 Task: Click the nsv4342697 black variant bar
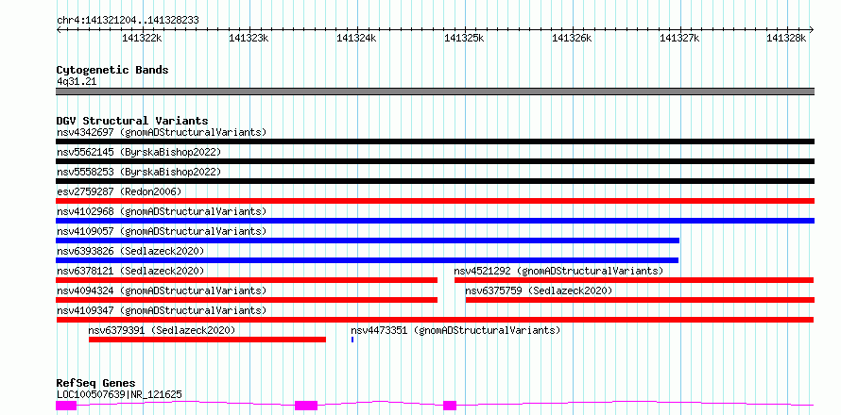point(435,141)
